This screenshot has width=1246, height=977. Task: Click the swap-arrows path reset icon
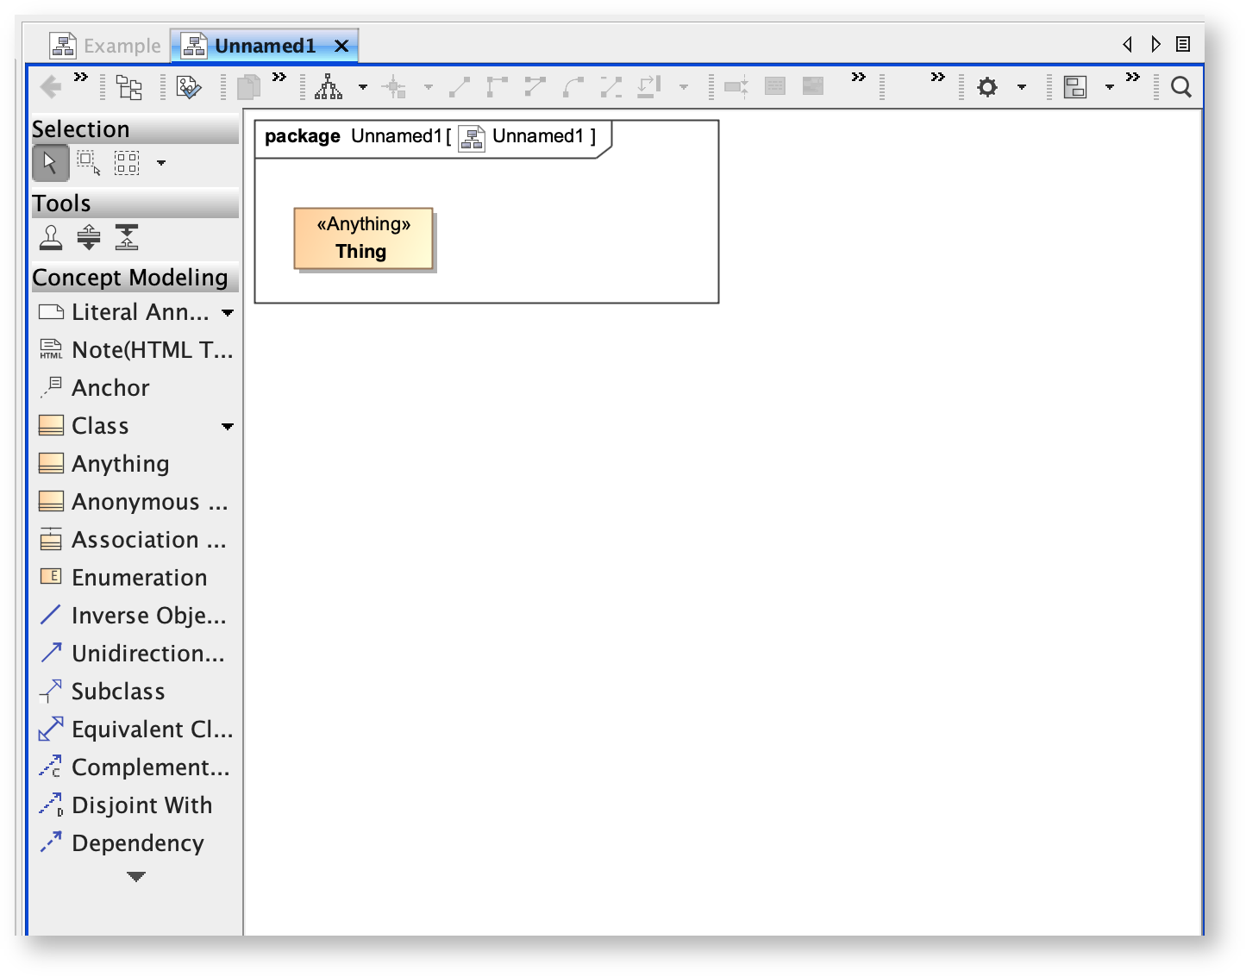pyautogui.click(x=649, y=87)
